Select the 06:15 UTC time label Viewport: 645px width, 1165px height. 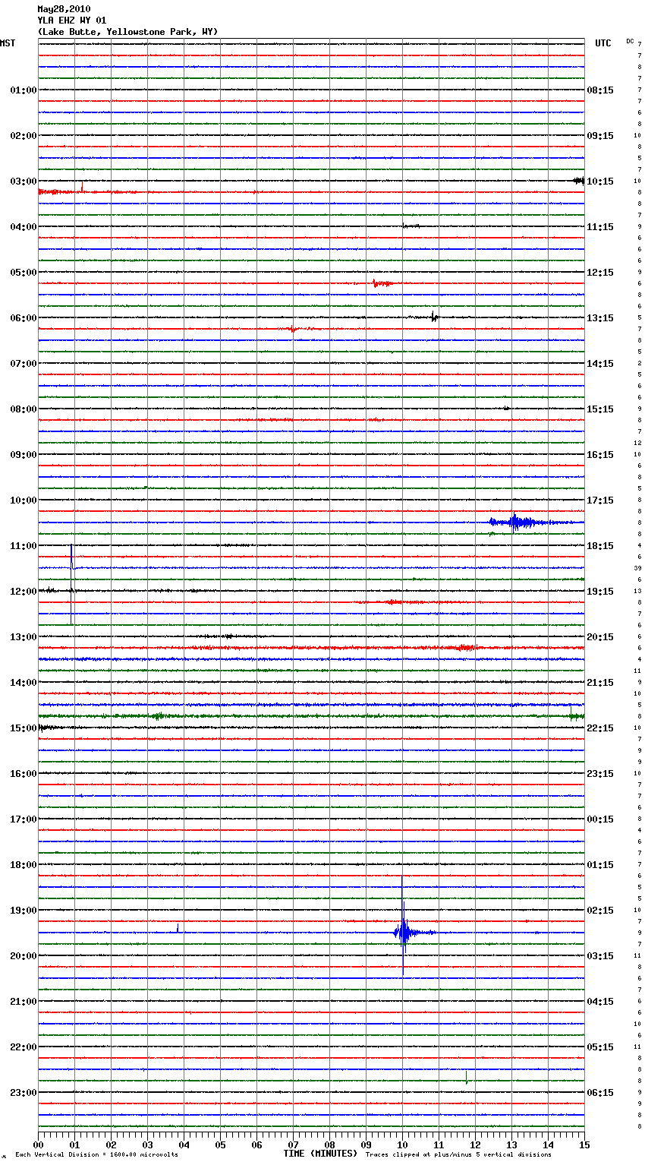[600, 1093]
